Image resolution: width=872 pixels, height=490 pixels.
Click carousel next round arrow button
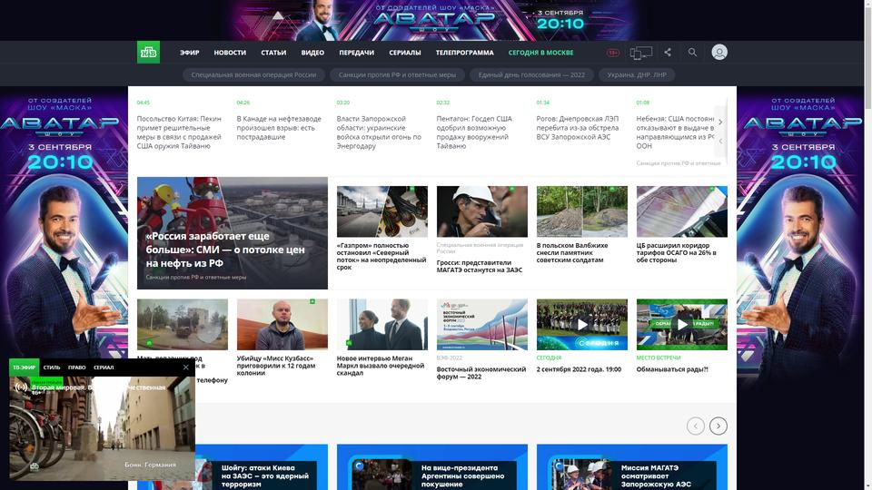click(x=718, y=426)
